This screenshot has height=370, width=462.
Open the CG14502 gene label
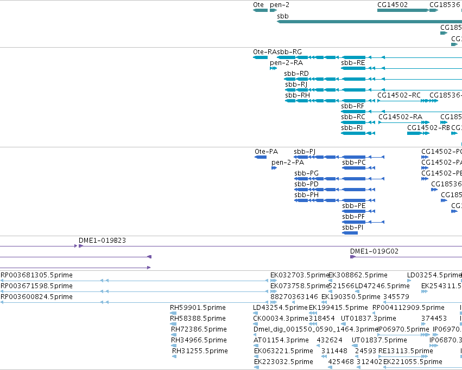tap(393, 5)
